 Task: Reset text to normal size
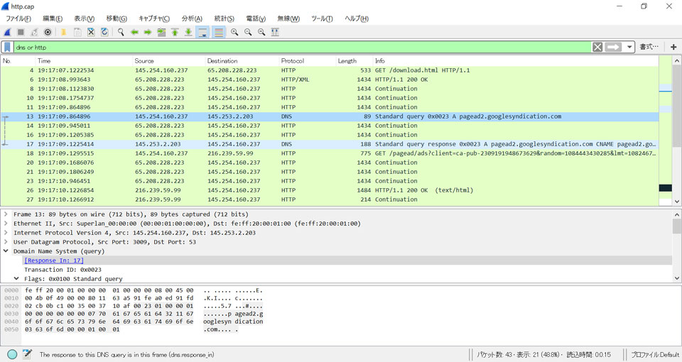tap(261, 32)
